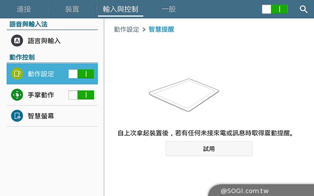Toggle the 智慧提醒 master switch in header
Image resolution: width=314 pixels, height=196 pixels.
(275, 9)
